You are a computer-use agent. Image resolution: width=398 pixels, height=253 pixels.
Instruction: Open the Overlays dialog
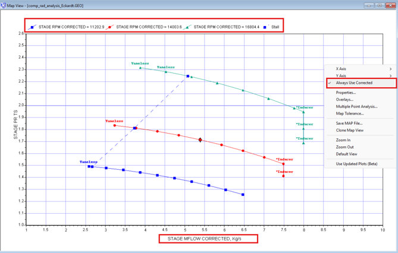(x=344, y=100)
